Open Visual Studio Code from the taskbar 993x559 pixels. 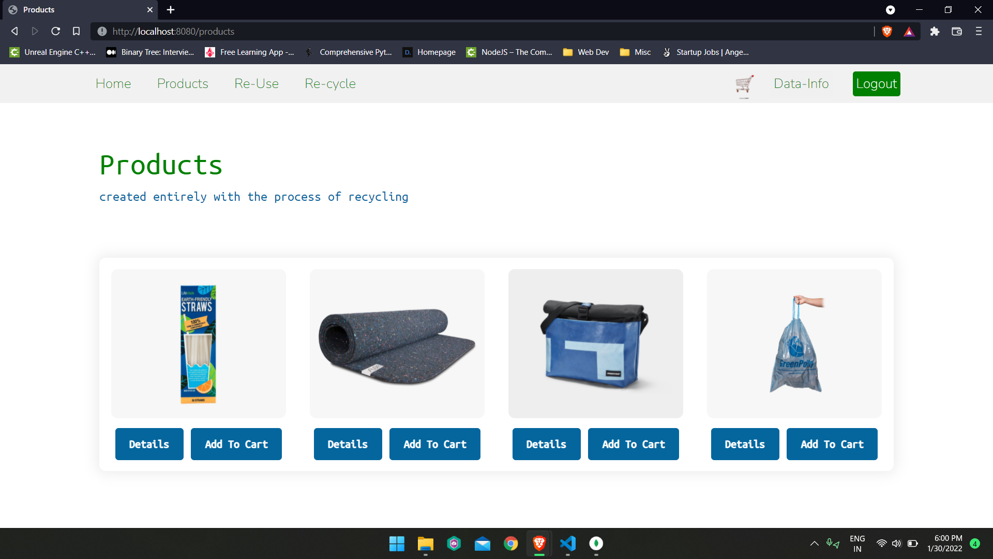coord(567,543)
